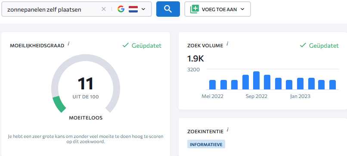This screenshot has height=156, width=347.
Task: Select the tallest bar in volume chart
Action: point(256,80)
